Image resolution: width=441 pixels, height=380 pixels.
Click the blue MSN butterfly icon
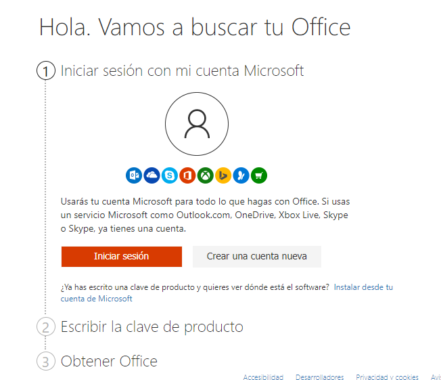click(x=241, y=175)
